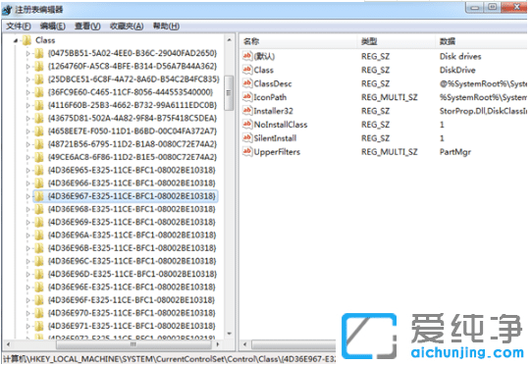Click the tree pane horizontal scrollbar thumb

[133, 344]
